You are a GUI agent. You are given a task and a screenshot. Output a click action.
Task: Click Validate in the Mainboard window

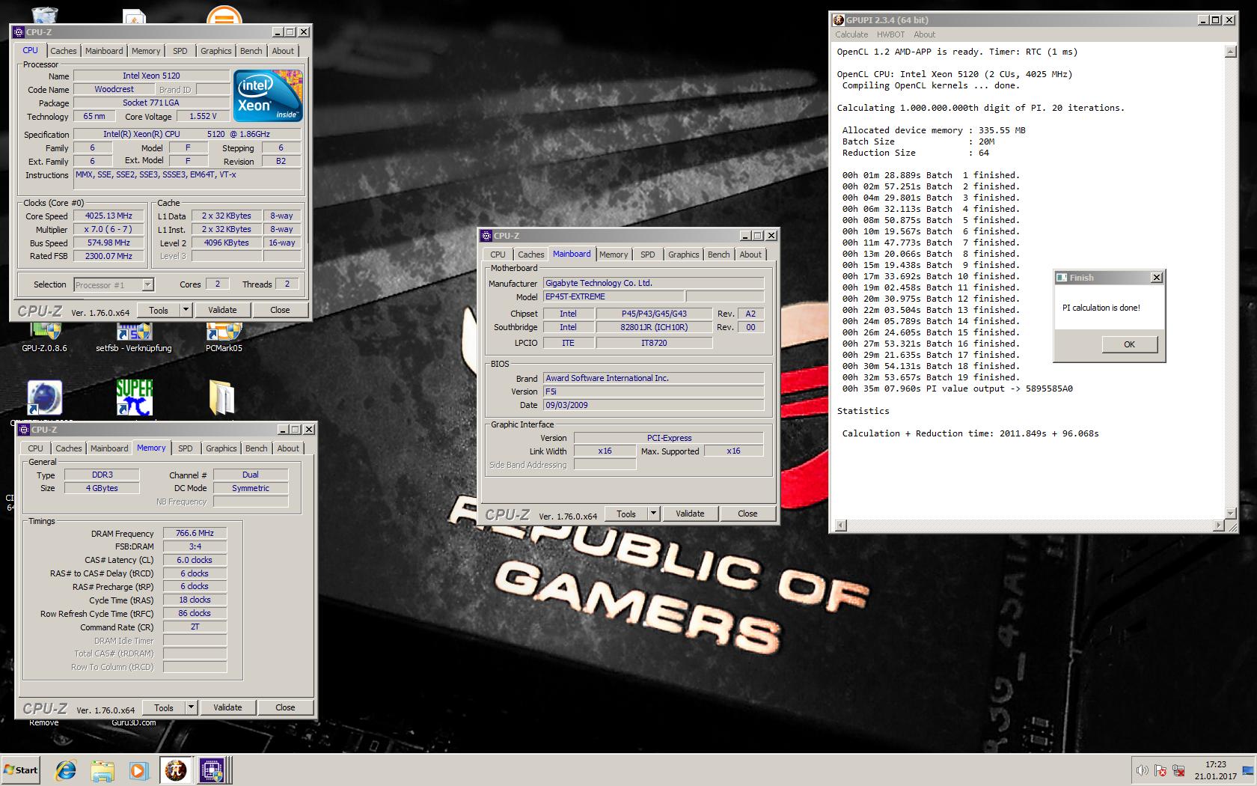click(690, 514)
